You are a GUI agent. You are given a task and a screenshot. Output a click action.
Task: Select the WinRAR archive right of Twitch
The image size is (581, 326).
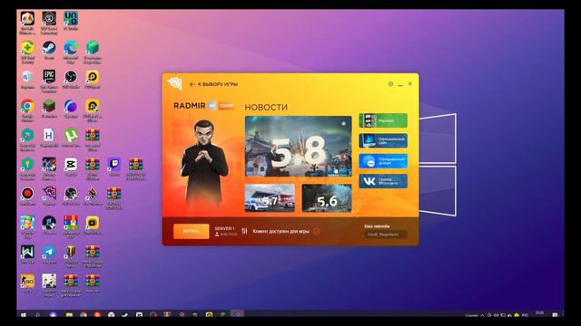click(136, 165)
